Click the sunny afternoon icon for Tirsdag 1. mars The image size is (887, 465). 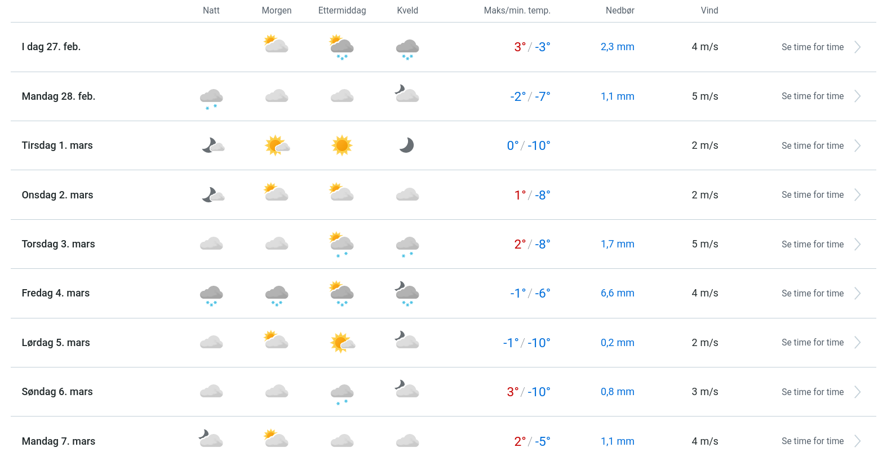[342, 145]
